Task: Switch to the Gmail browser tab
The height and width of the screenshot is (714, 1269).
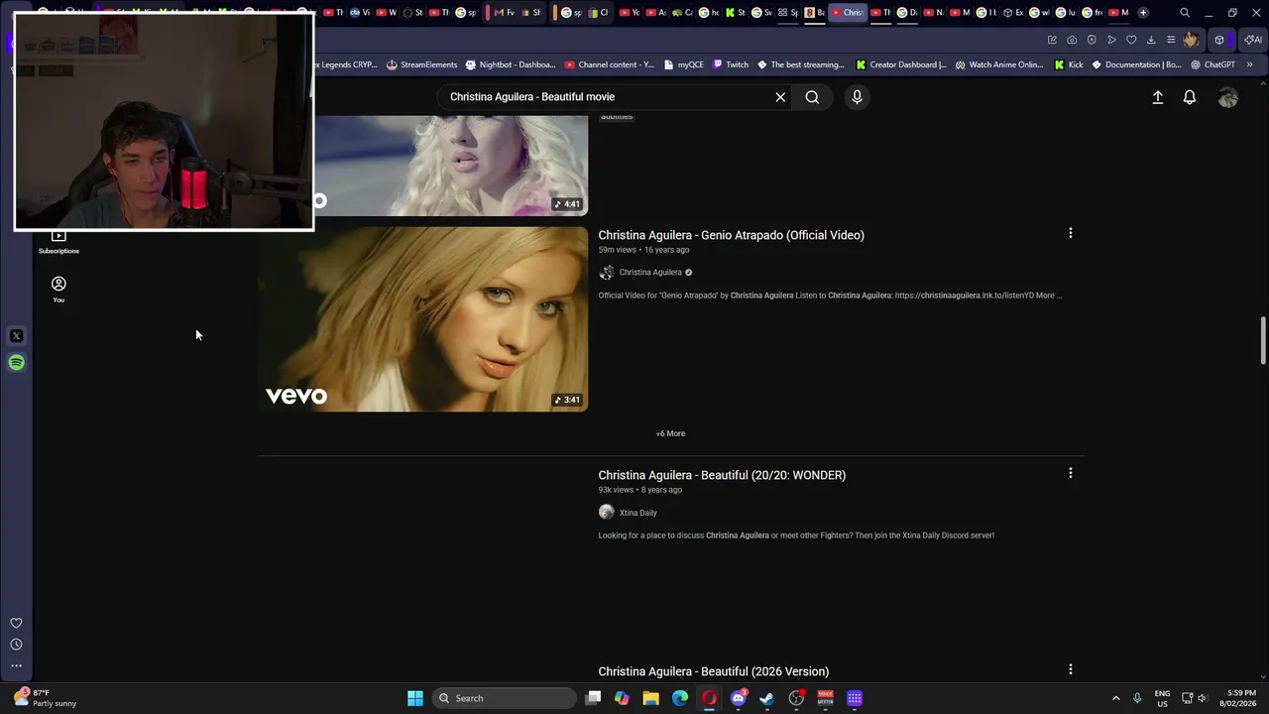Action: [x=505, y=13]
